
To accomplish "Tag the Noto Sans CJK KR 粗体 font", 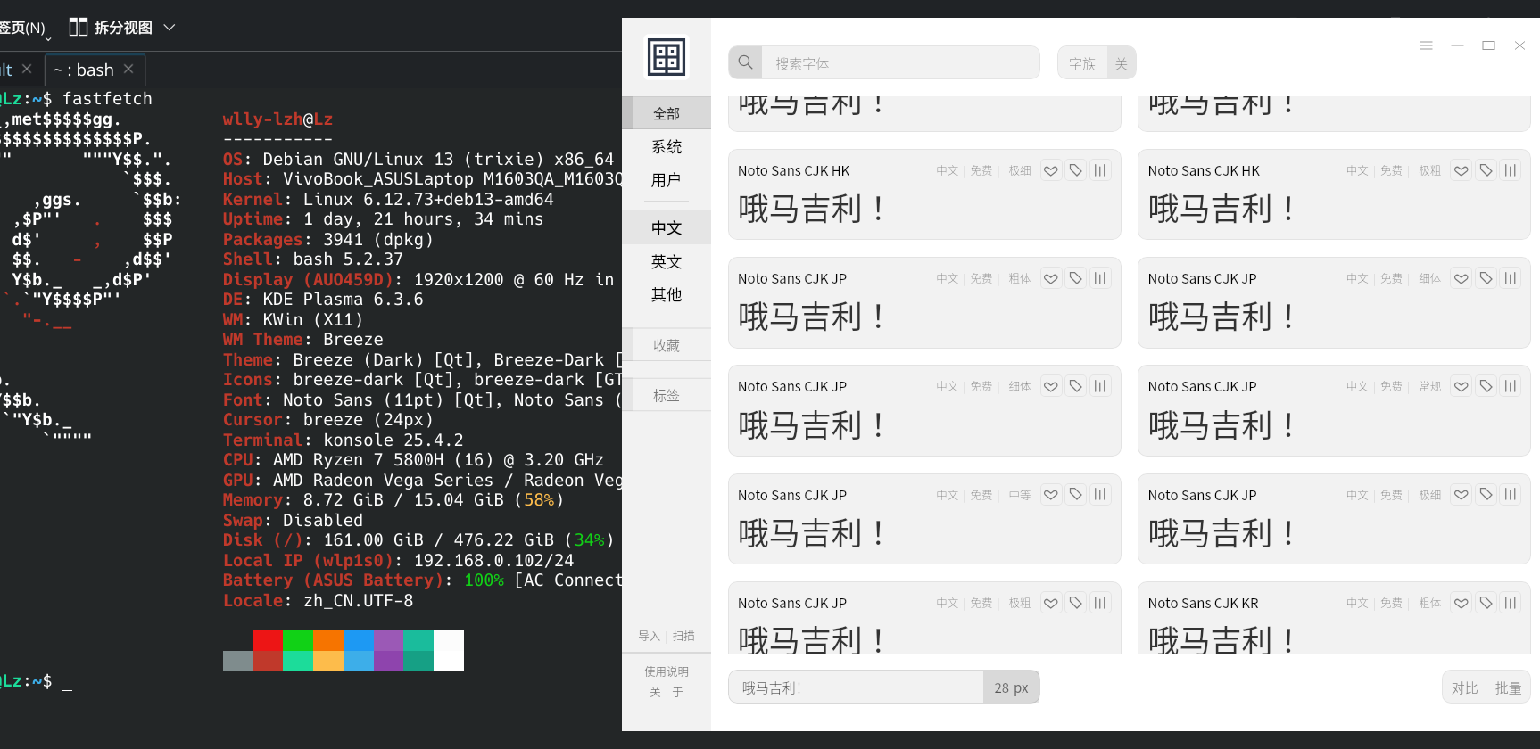I will 1486,603.
